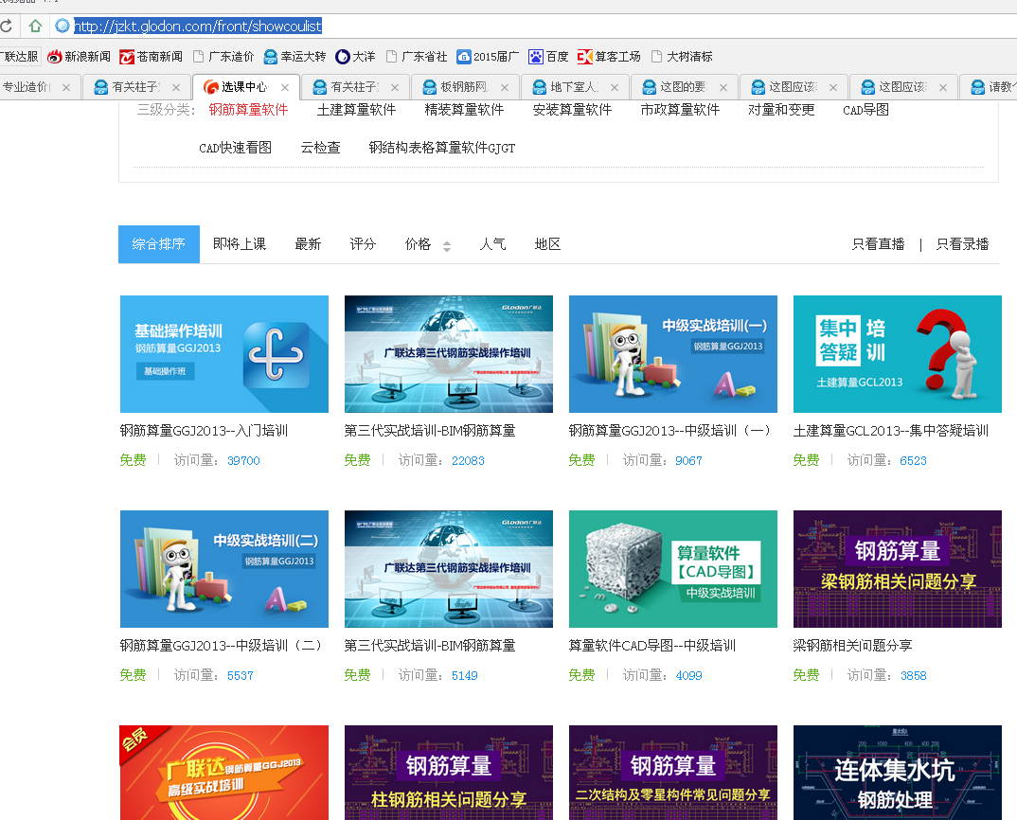Open the 广东省社 bookmark
Screen dimensions: 1017x820
(x=417, y=57)
